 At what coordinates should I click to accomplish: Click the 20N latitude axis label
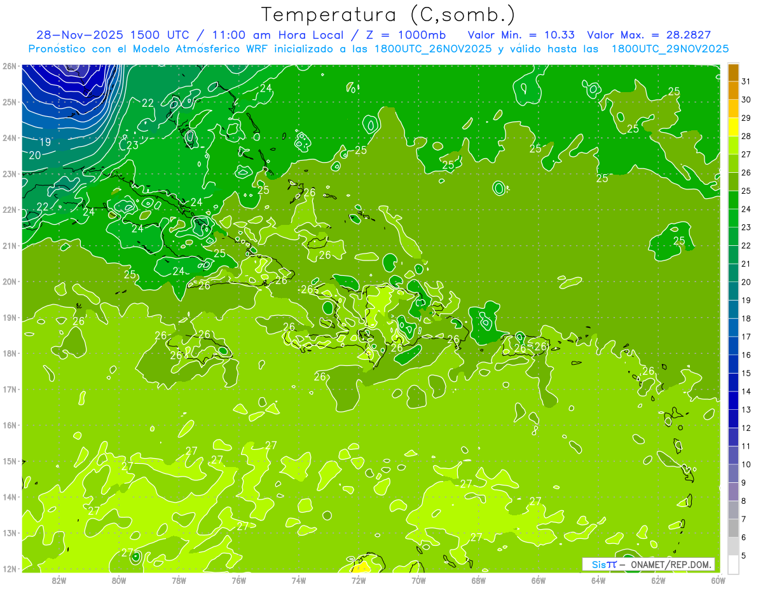click(x=10, y=281)
